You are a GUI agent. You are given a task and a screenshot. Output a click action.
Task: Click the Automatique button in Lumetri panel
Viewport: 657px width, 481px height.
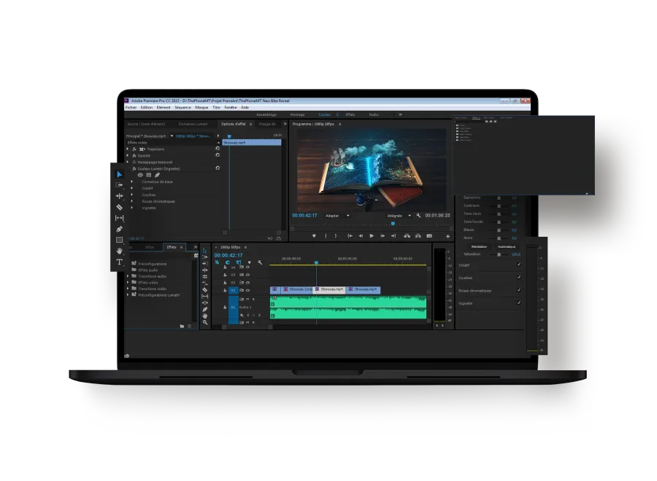coord(506,247)
